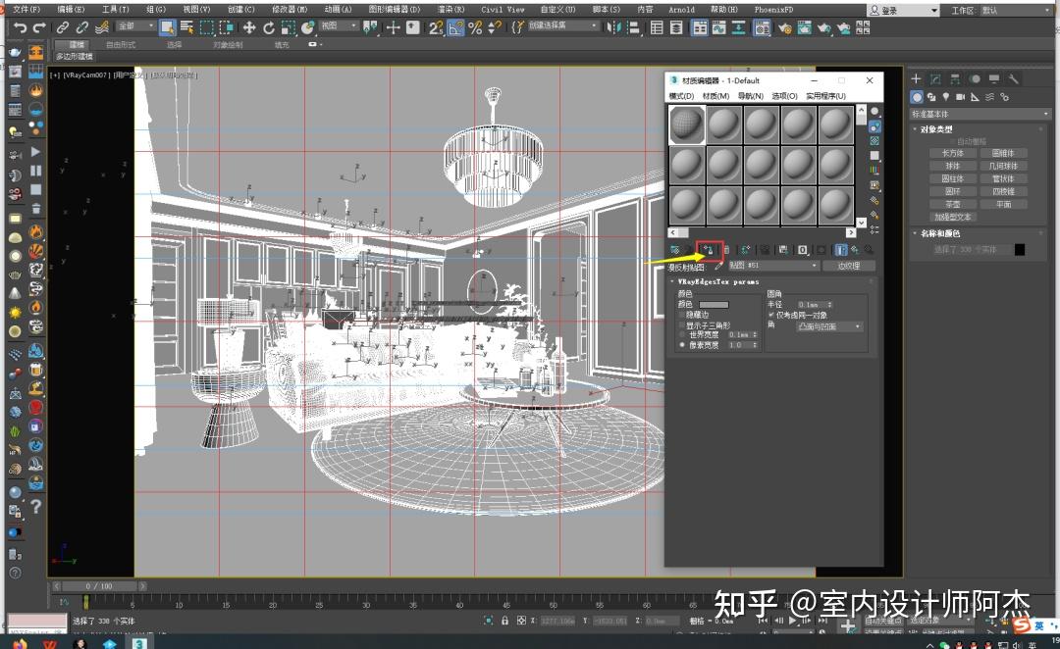Select the Select and Move tool
This screenshot has height=649, width=1060.
[x=247, y=26]
